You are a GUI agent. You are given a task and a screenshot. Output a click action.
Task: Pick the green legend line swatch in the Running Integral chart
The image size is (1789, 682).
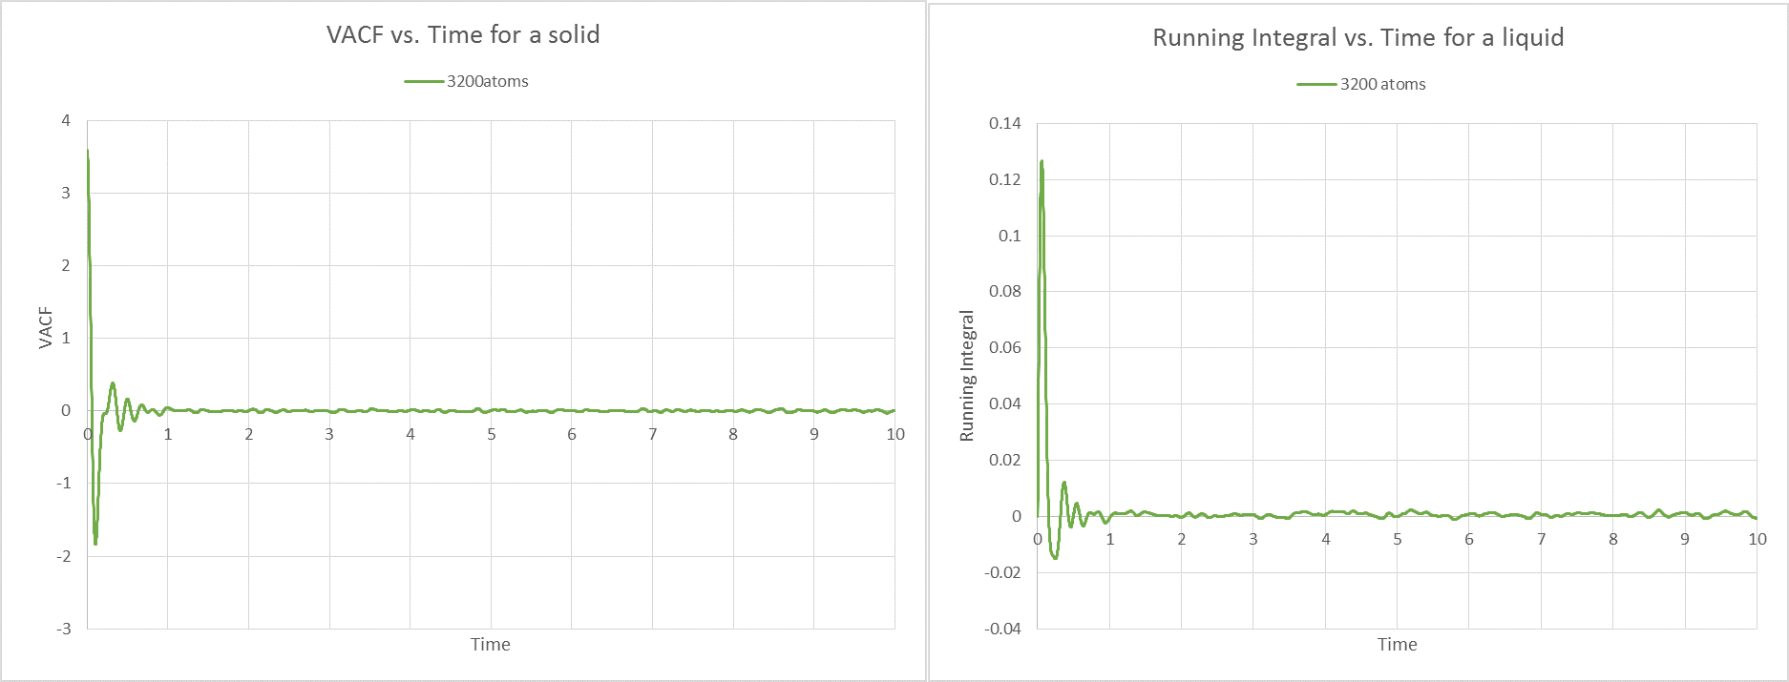click(1316, 85)
